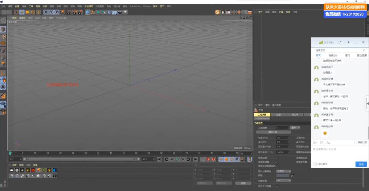Viewport: 369px width, 191px height.
Task: Click the orange magnet icon in sidebar
Action: pyautogui.click(x=3, y=96)
